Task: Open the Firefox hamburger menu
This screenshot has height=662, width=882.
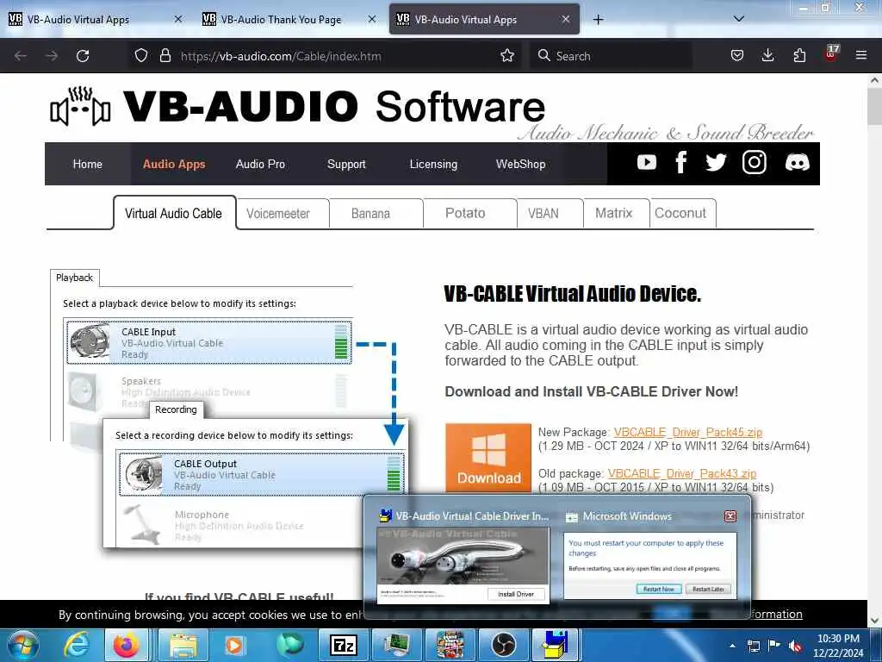Action: [x=861, y=56]
